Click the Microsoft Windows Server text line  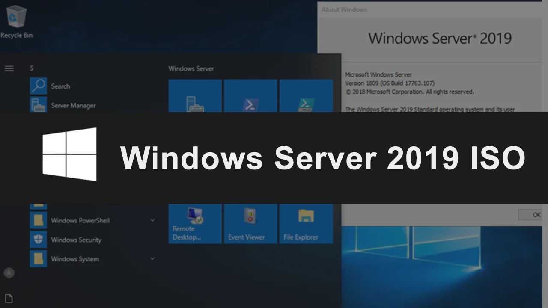point(378,74)
